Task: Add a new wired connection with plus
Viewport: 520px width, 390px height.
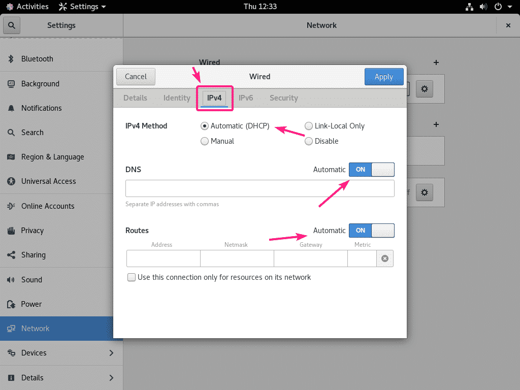Action: coord(436,62)
